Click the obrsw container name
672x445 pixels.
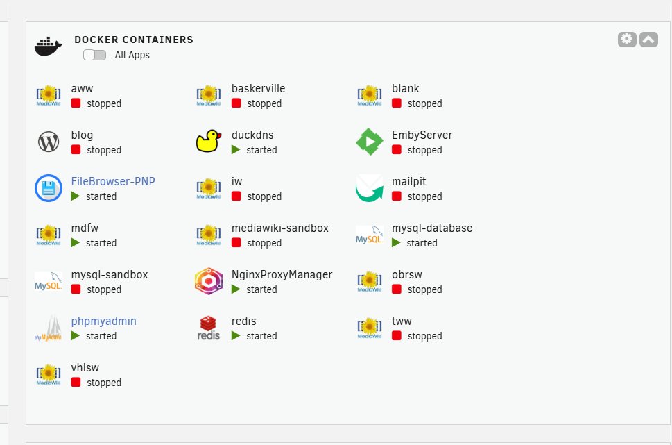point(407,275)
